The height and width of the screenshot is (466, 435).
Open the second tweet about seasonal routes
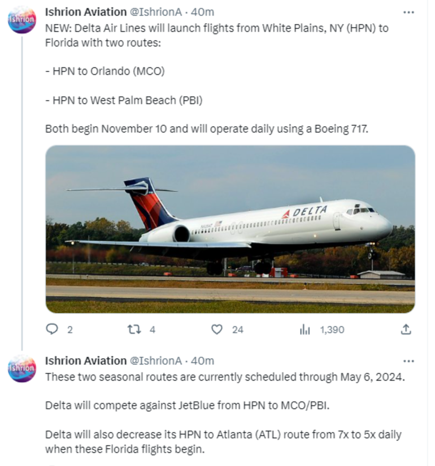(225, 413)
